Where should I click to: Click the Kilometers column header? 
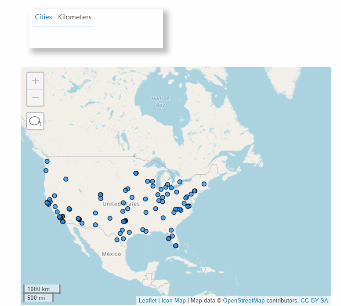click(x=75, y=17)
